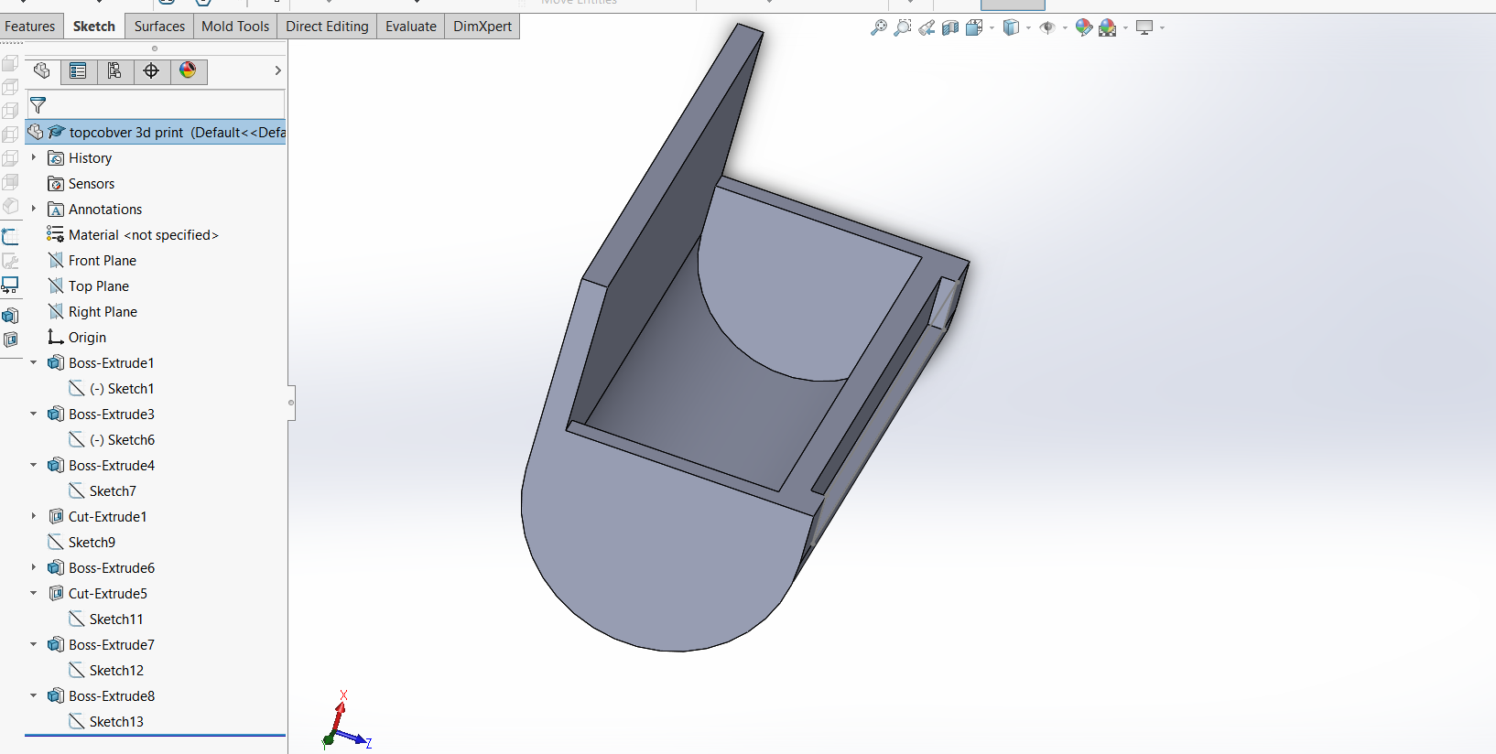Open the Mold Tools tab
This screenshot has width=1496, height=754.
click(235, 26)
